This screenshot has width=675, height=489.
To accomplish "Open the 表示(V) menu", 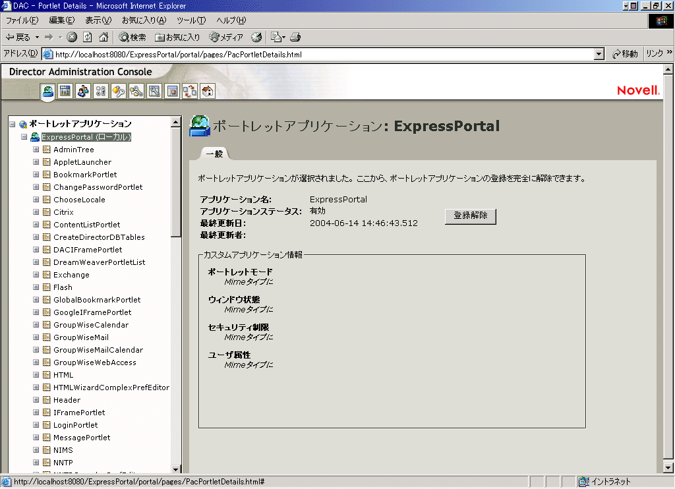I will tap(98, 20).
